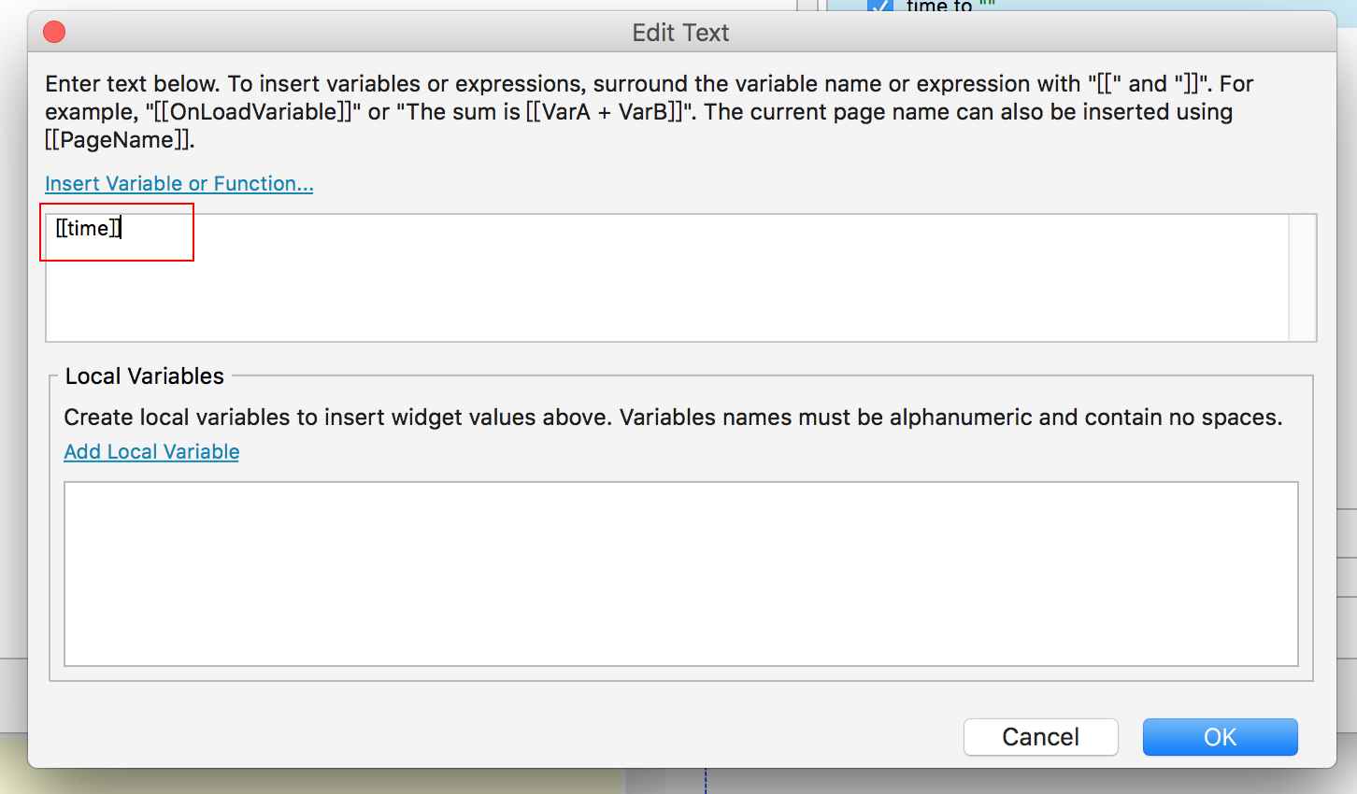
Task: Click the Local Variables group heading
Action: click(x=145, y=376)
